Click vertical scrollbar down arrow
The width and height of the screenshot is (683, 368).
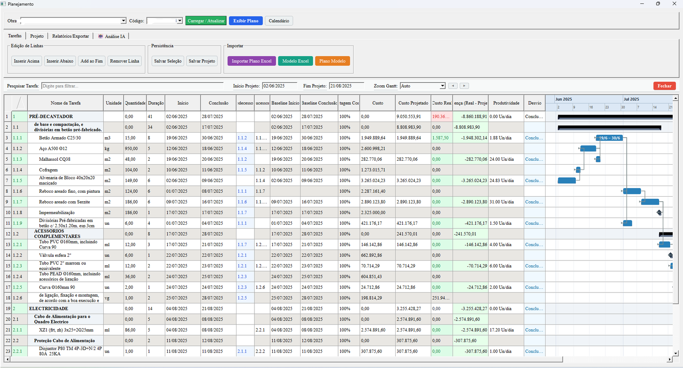click(676, 353)
